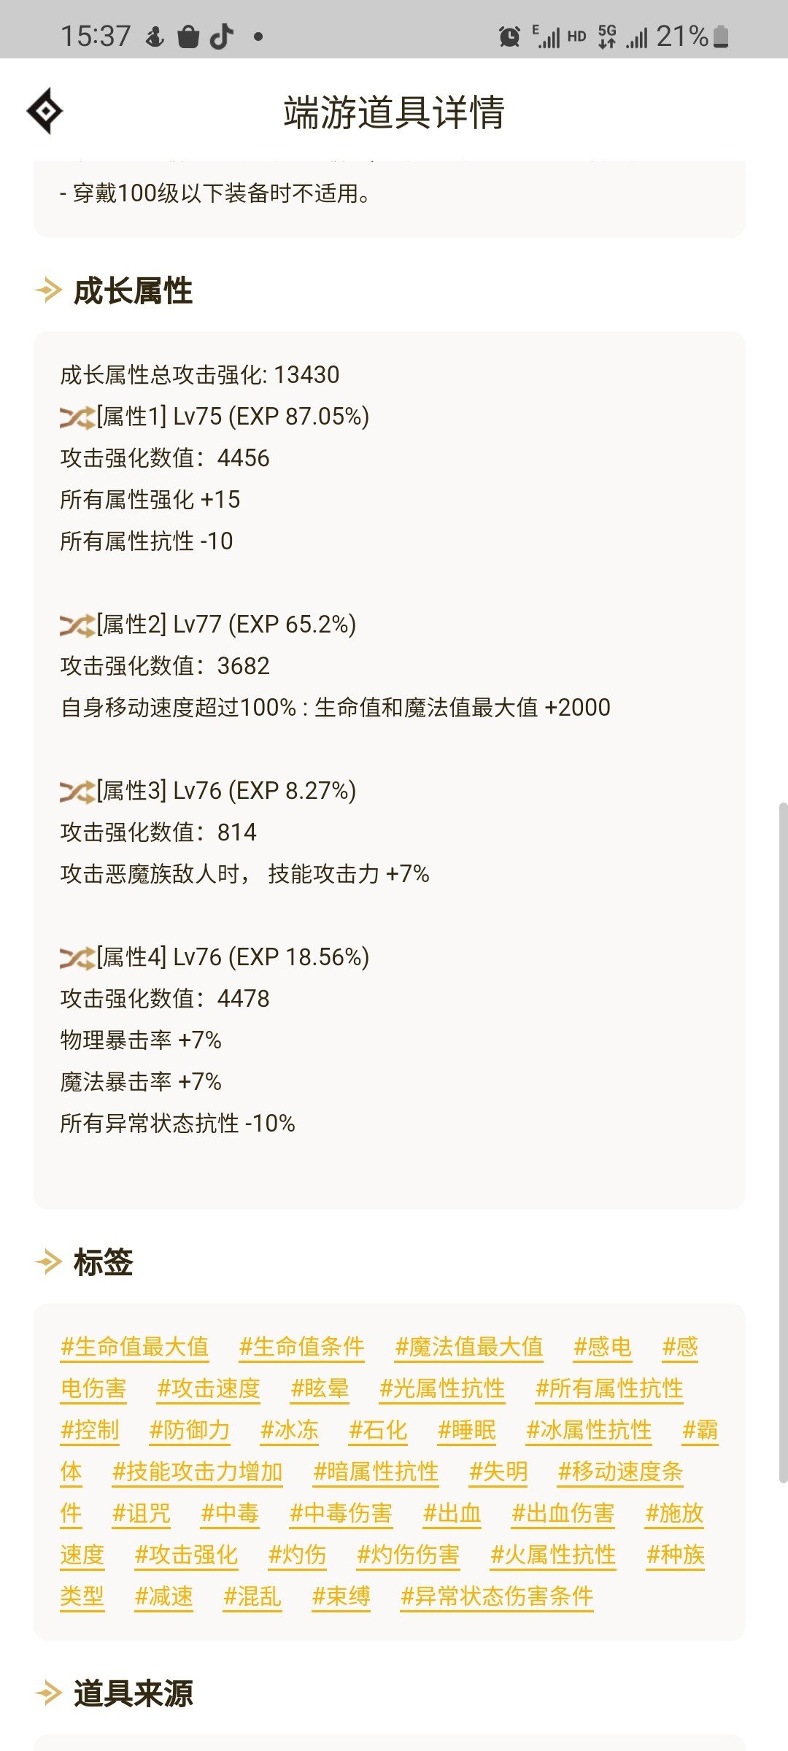Tap the arrow icon beside 道具来源
The height and width of the screenshot is (1751, 788).
[x=49, y=1693]
